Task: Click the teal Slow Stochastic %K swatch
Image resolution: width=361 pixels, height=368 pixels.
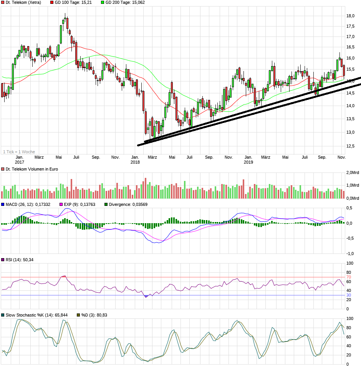Action: (x=3, y=315)
